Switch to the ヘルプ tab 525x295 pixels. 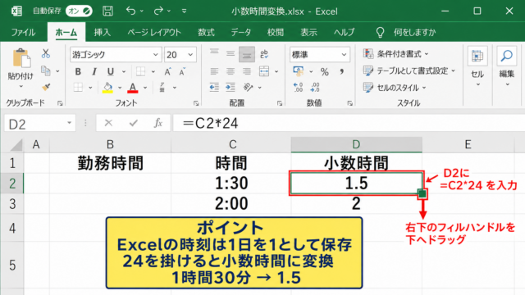(x=344, y=33)
